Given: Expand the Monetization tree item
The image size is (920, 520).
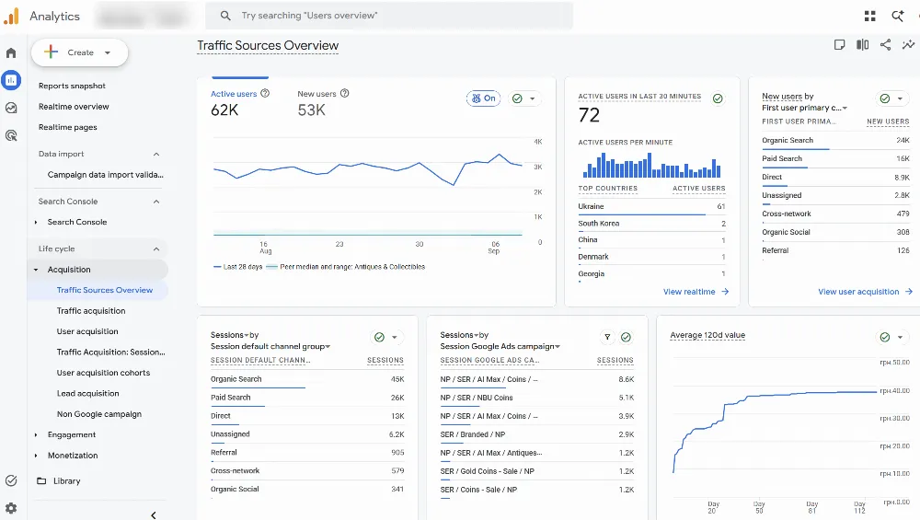Looking at the screenshot, I should tap(36, 456).
